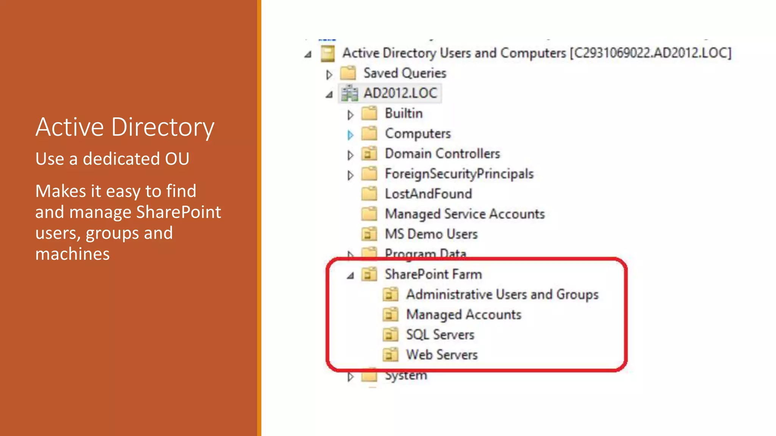
Task: Click the Managed Service Accounts folder icon
Action: click(x=369, y=213)
